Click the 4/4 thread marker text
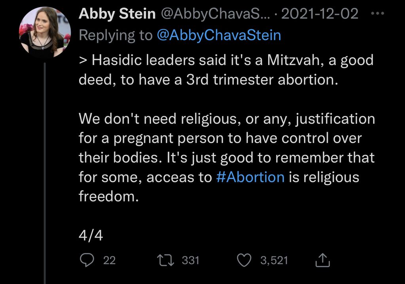This screenshot has width=405, height=284. (x=91, y=236)
